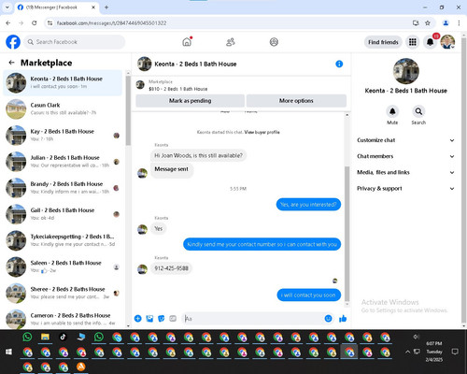Open a new browser tab
Screen dimensions: 467x374
click(106, 7)
